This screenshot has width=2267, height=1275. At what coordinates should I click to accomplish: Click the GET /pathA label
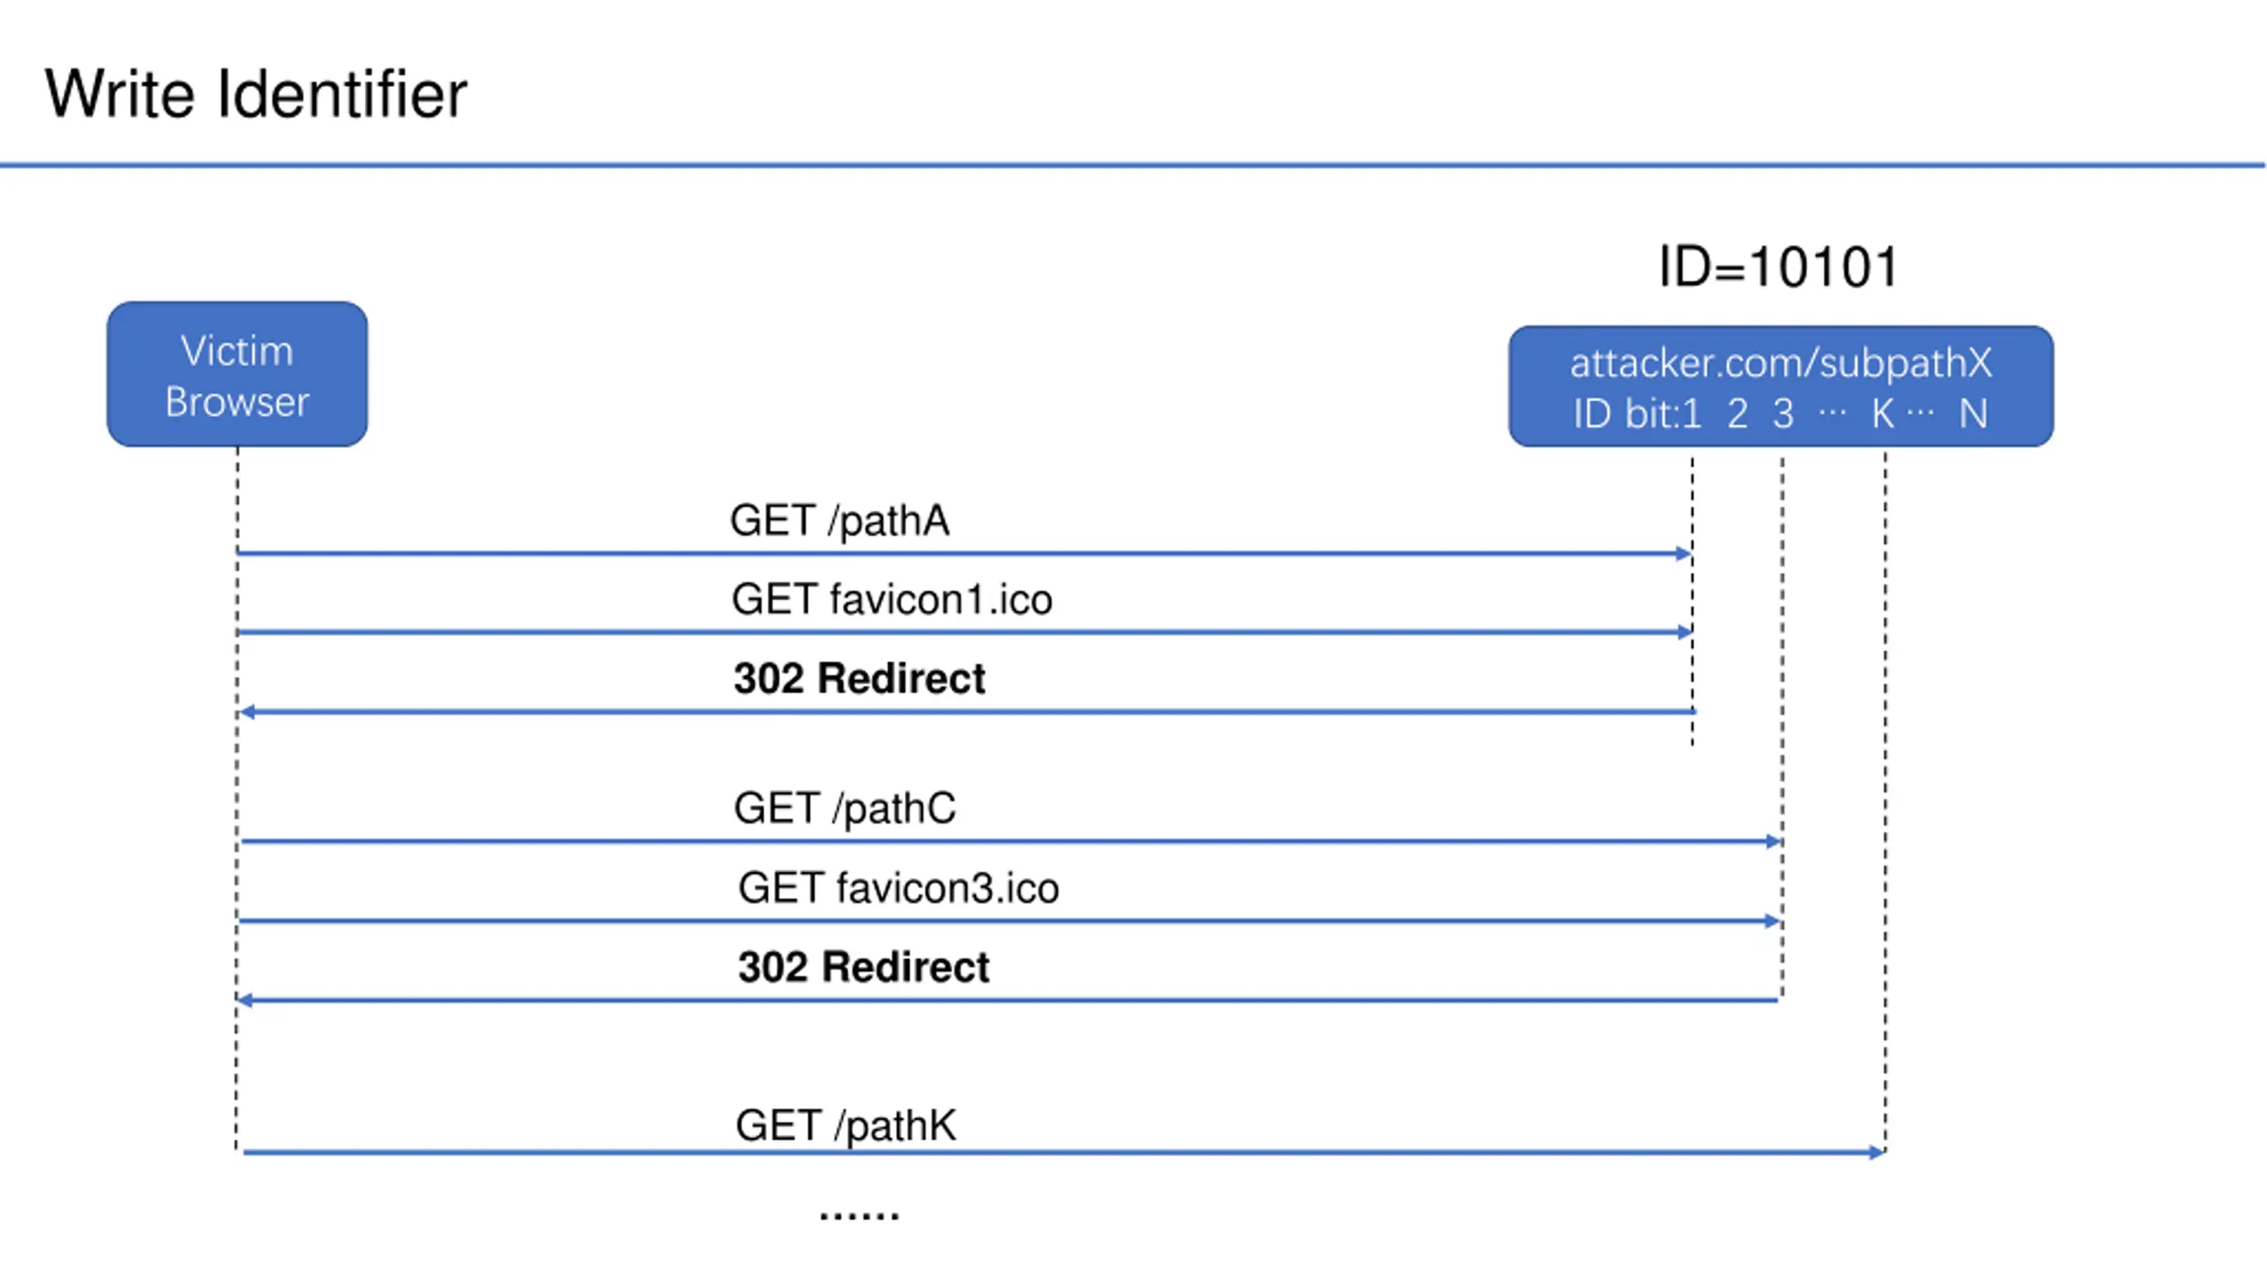tap(839, 520)
